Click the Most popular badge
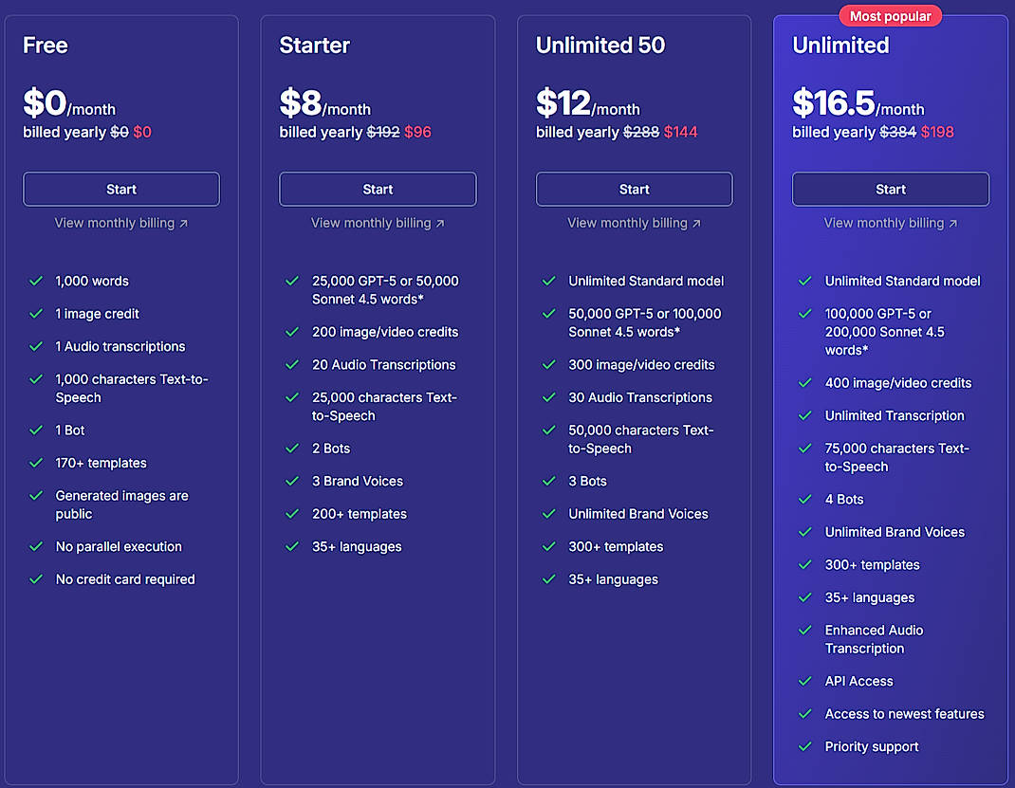The height and width of the screenshot is (788, 1015). pos(890,16)
